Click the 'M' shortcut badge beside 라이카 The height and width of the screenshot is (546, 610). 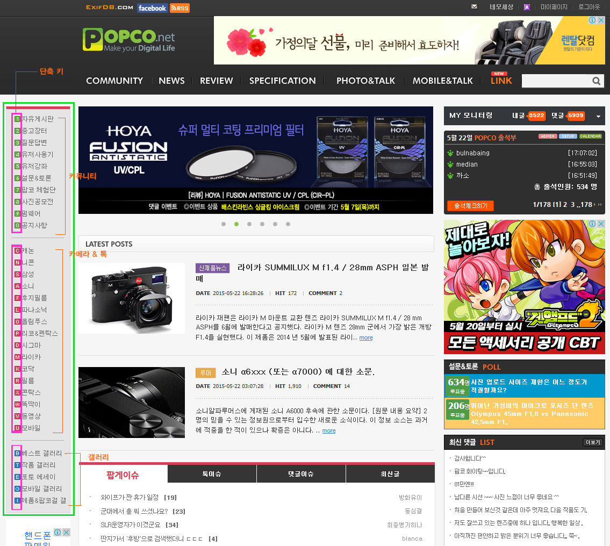coord(18,357)
